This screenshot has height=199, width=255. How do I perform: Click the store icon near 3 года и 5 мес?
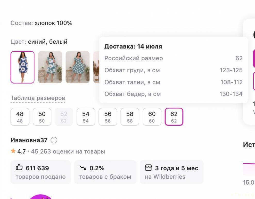149,168
